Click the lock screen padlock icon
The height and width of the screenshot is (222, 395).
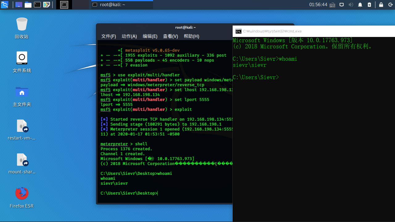381,5
